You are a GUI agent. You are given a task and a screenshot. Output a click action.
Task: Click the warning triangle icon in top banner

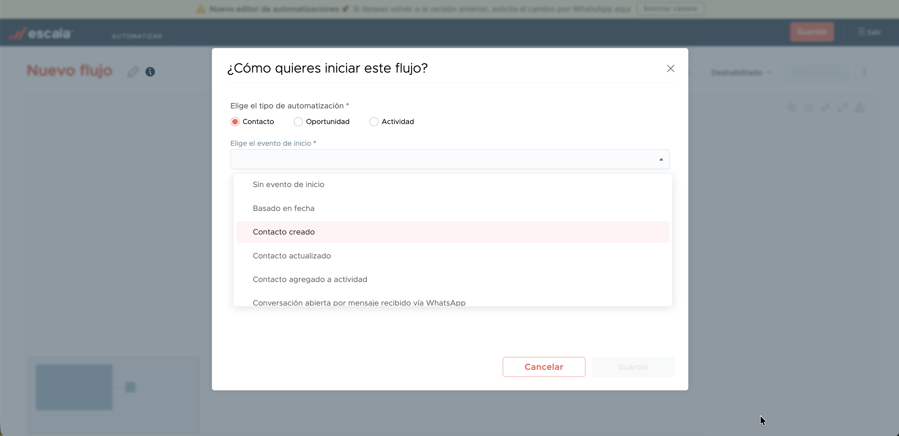[x=201, y=9]
